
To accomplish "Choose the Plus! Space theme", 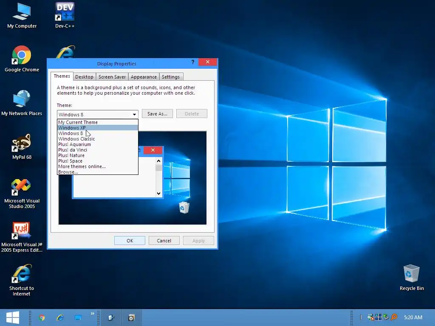I will [x=98, y=161].
